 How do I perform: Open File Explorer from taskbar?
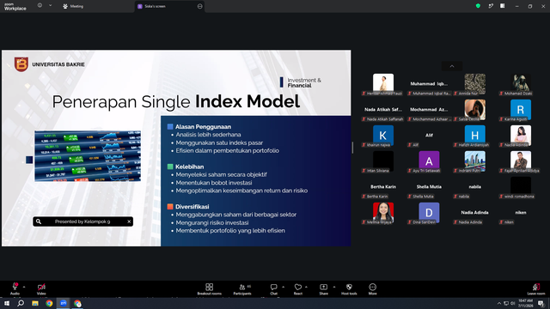pyautogui.click(x=35, y=303)
